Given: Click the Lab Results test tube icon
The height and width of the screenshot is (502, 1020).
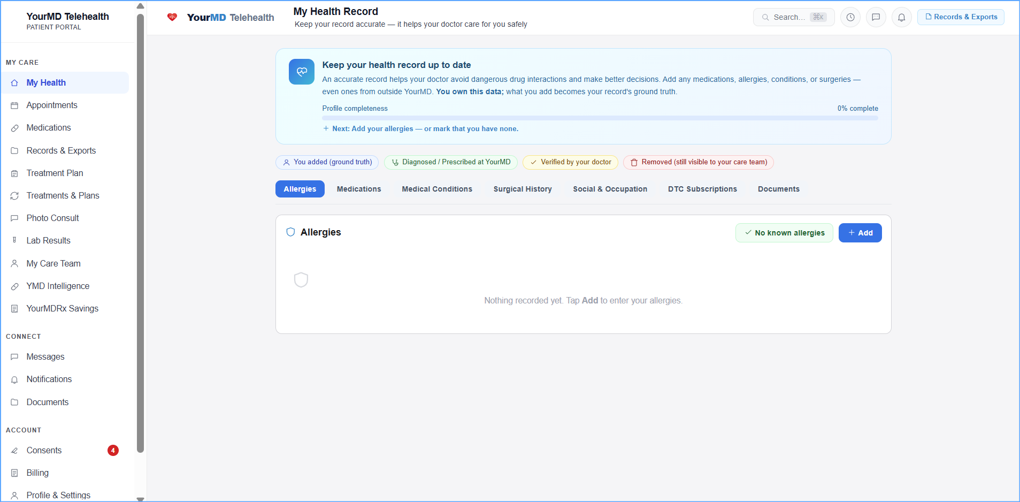Looking at the screenshot, I should pos(14,240).
